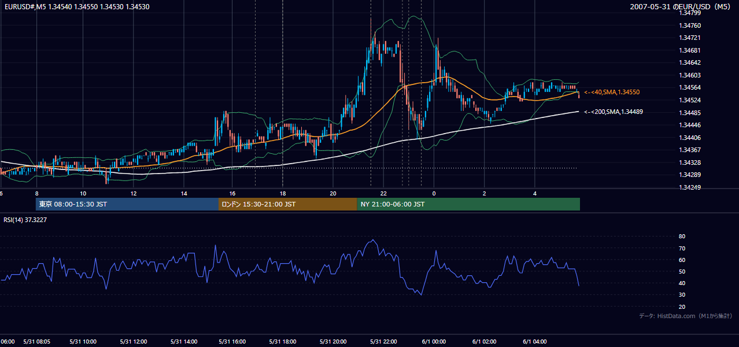Click the 6/1 04:00 time axis label

[535, 341]
